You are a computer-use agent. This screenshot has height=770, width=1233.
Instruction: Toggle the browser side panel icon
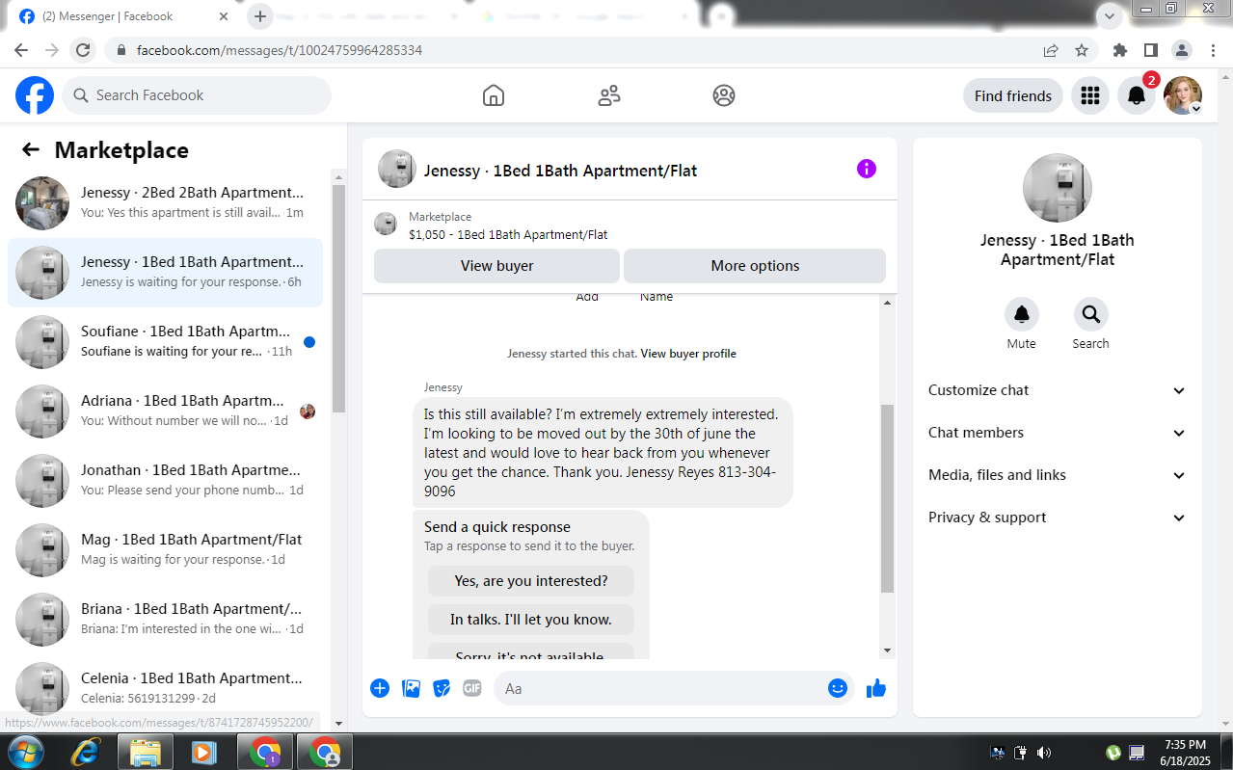[x=1151, y=50]
